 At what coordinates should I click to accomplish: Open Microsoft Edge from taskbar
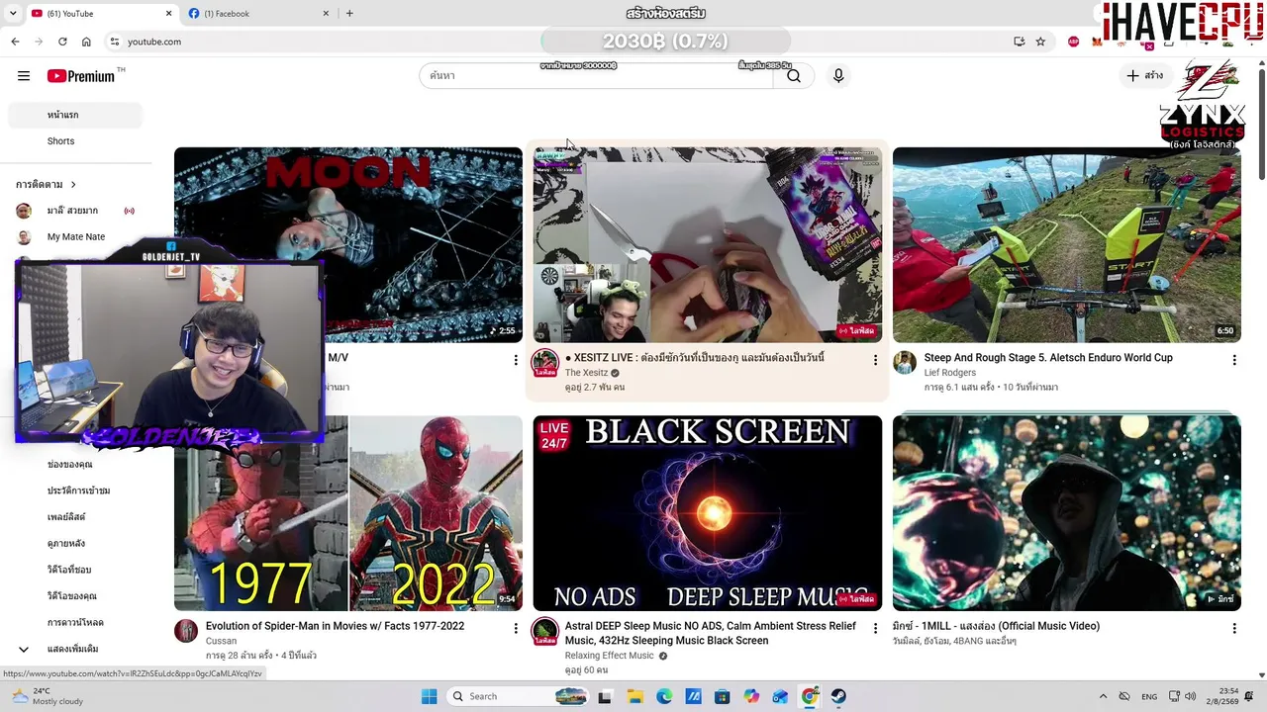(x=663, y=696)
